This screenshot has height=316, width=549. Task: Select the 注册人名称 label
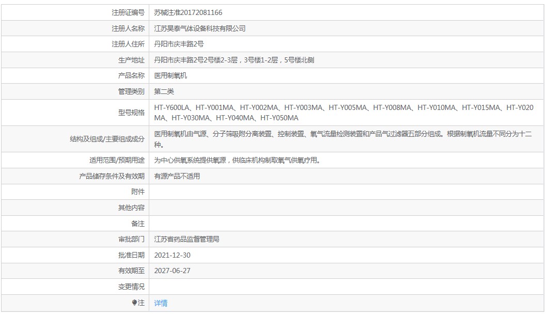point(128,28)
